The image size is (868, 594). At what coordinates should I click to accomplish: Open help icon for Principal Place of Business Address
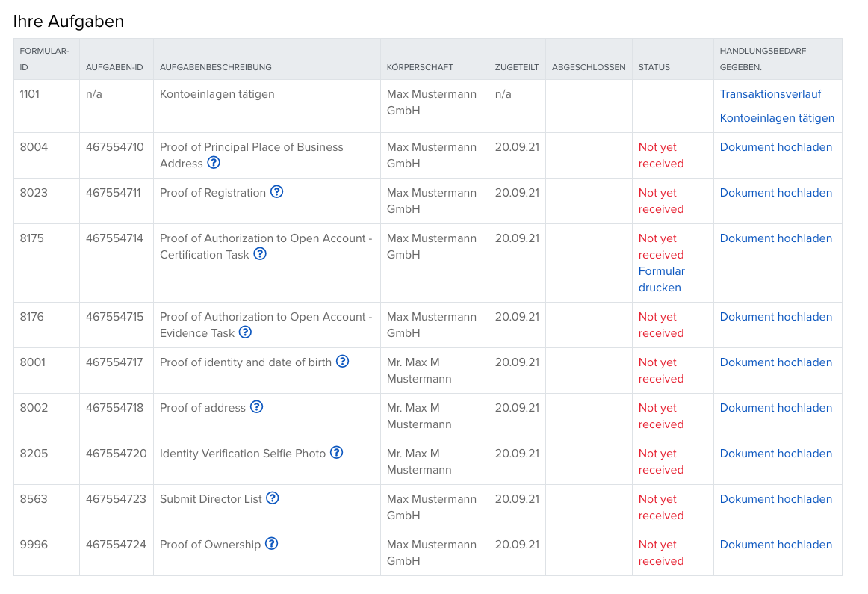(x=214, y=163)
